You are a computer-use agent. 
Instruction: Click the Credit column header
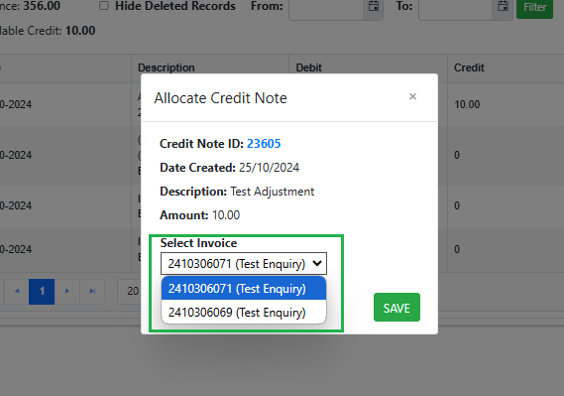(469, 67)
